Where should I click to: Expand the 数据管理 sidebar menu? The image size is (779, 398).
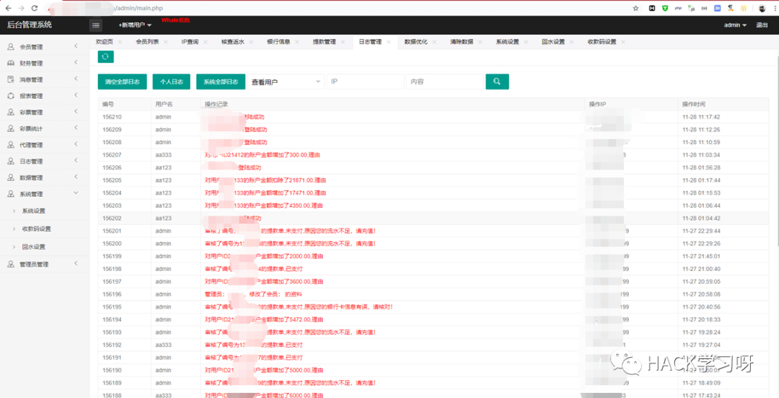(76, 177)
